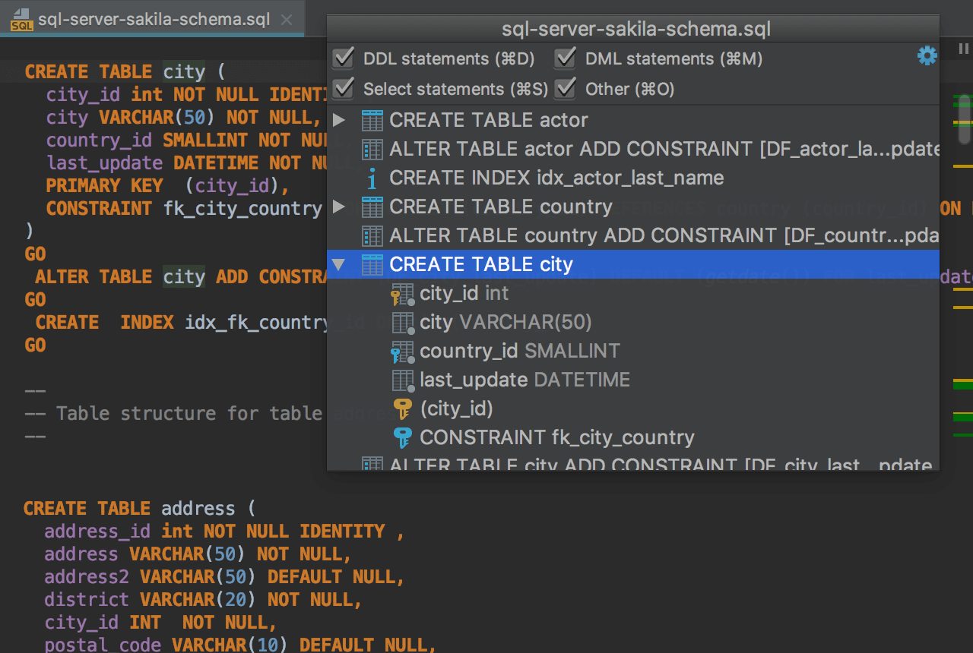Click the gold key icon beside (city_id)
The height and width of the screenshot is (653, 973).
click(402, 409)
